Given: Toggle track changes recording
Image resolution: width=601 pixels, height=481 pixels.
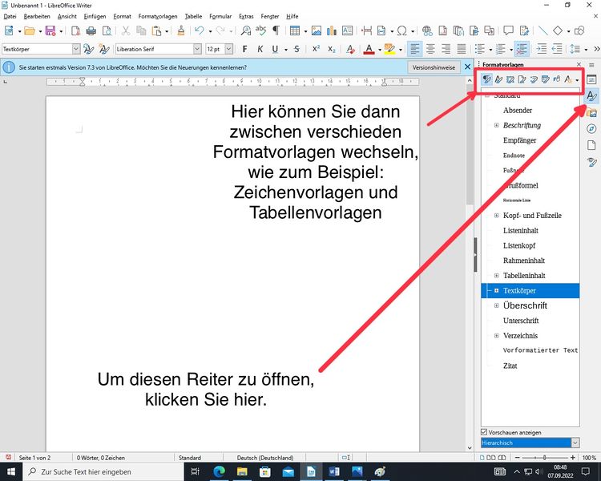Looking at the screenshot, I should click(x=524, y=30).
